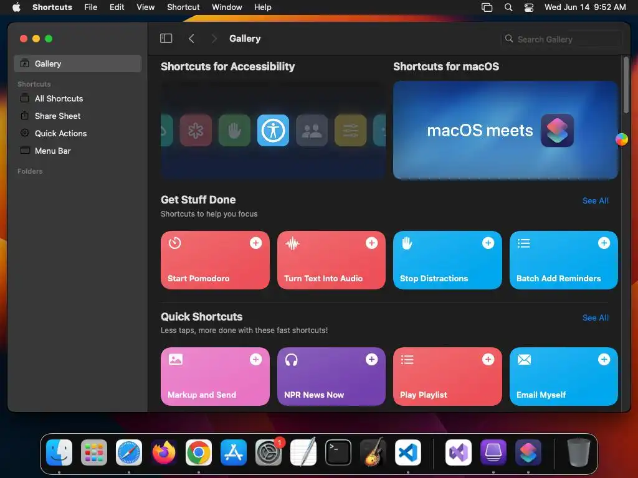Click the green hand accessibility icon
The height and width of the screenshot is (478, 638).
(x=234, y=131)
